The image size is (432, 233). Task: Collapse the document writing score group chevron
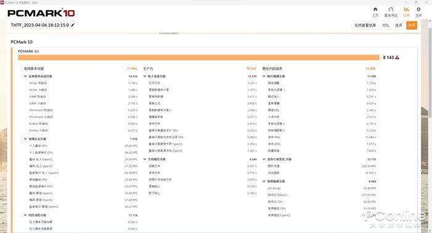[x=144, y=159]
